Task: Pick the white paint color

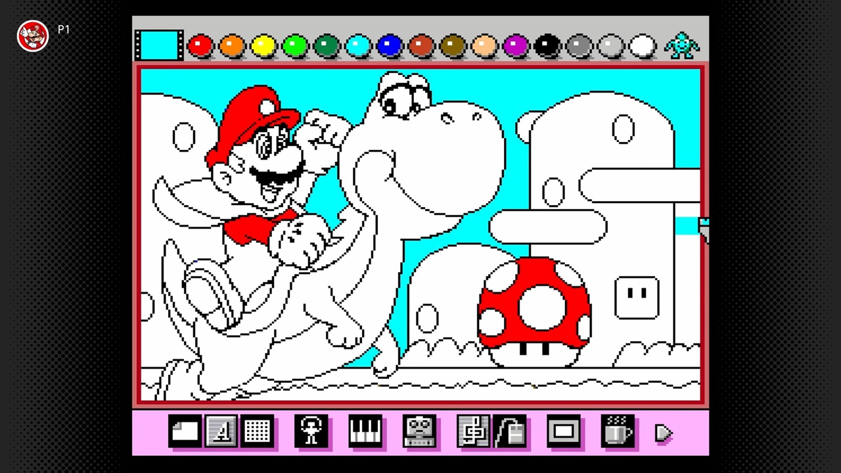Action: (x=643, y=46)
